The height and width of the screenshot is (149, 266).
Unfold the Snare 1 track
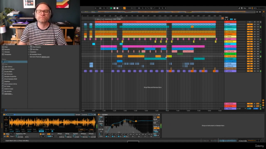(225, 26)
